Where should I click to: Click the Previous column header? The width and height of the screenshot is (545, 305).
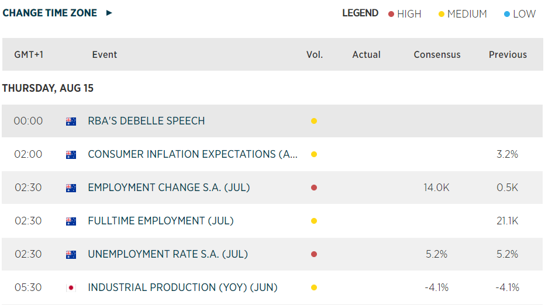click(x=508, y=55)
